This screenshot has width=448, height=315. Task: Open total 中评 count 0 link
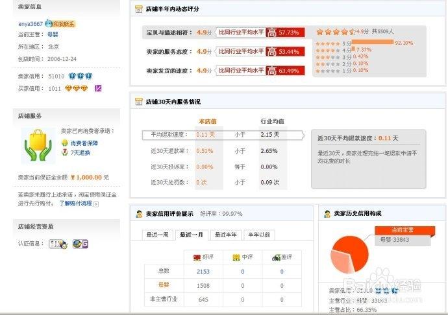[243, 272]
